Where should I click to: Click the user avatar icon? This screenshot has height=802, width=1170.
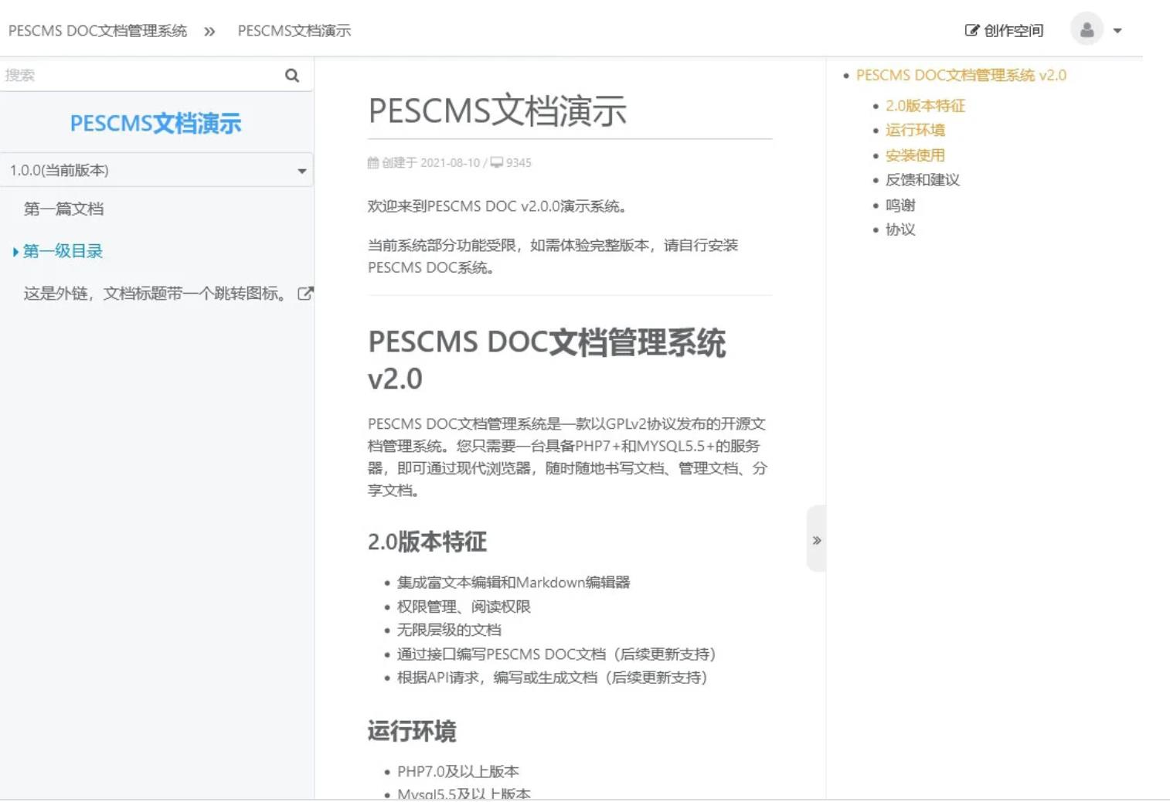(1089, 30)
